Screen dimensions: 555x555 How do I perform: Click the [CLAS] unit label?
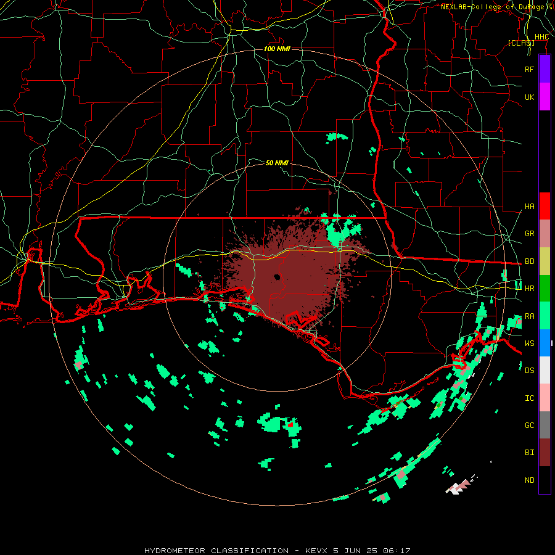(521, 43)
